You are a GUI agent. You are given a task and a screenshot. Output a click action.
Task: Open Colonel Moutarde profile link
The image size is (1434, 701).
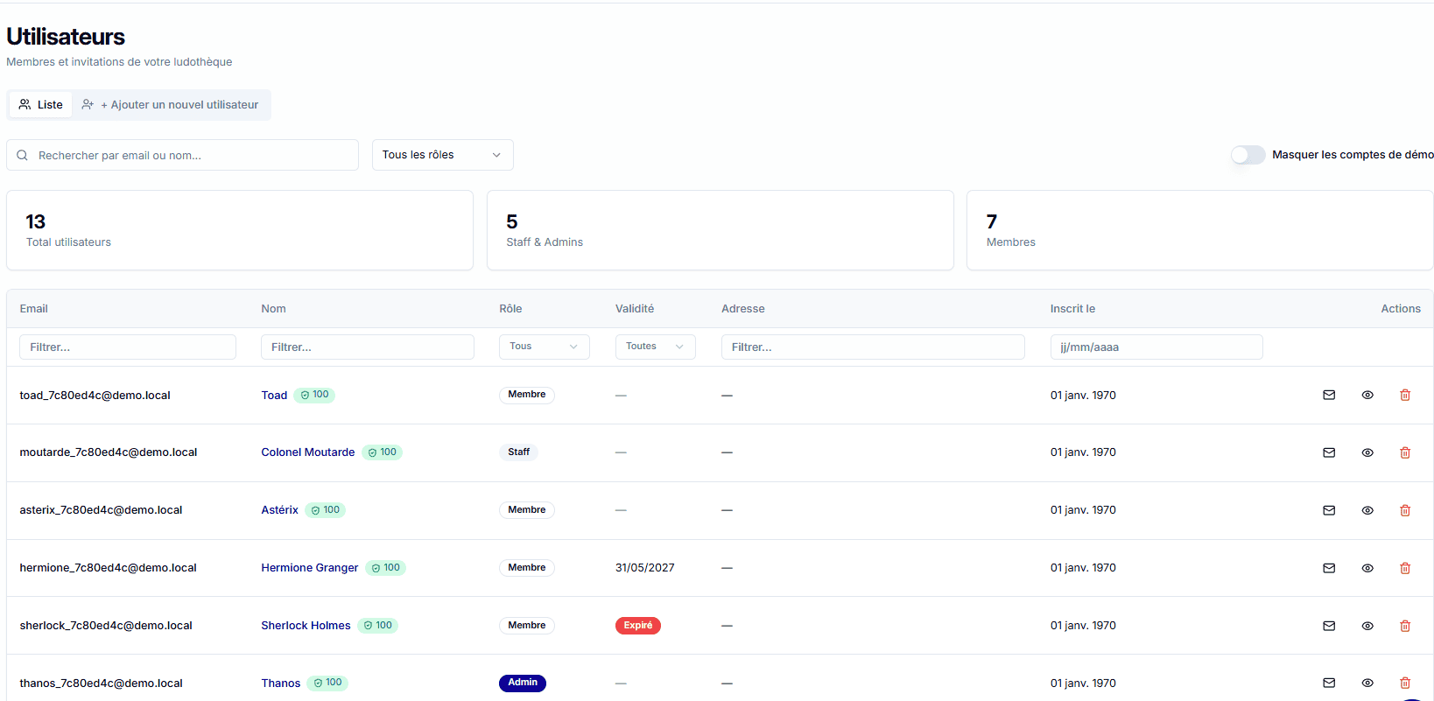(x=308, y=452)
